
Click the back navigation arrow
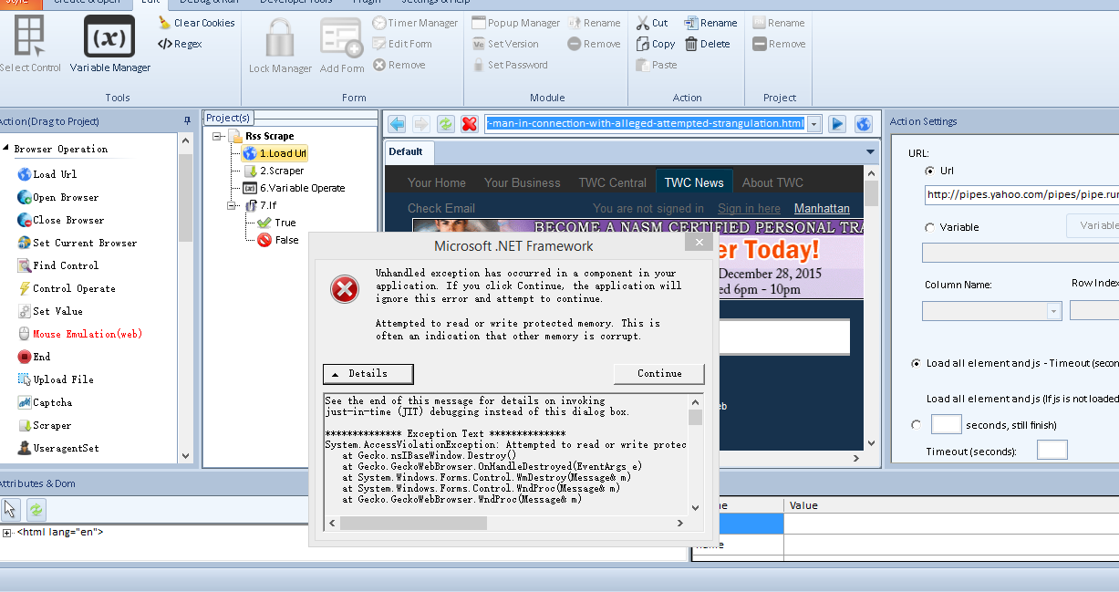click(397, 124)
